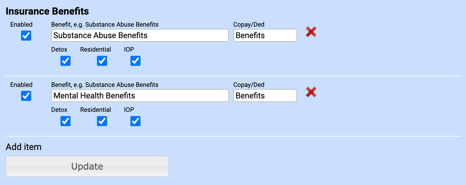Uncheck IOP under Substance Abuse Benefits
466x185 pixels.
point(135,61)
